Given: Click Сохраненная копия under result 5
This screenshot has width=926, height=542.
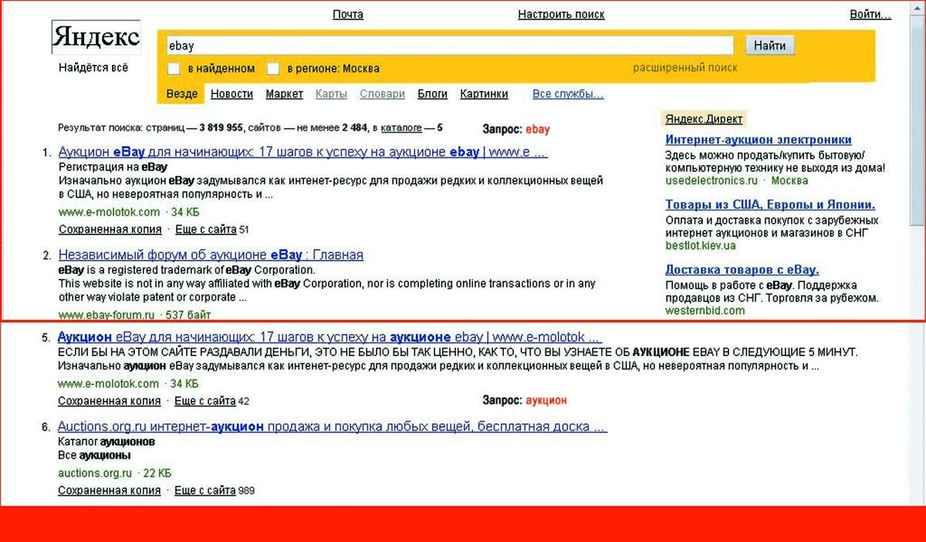Looking at the screenshot, I should (x=110, y=401).
